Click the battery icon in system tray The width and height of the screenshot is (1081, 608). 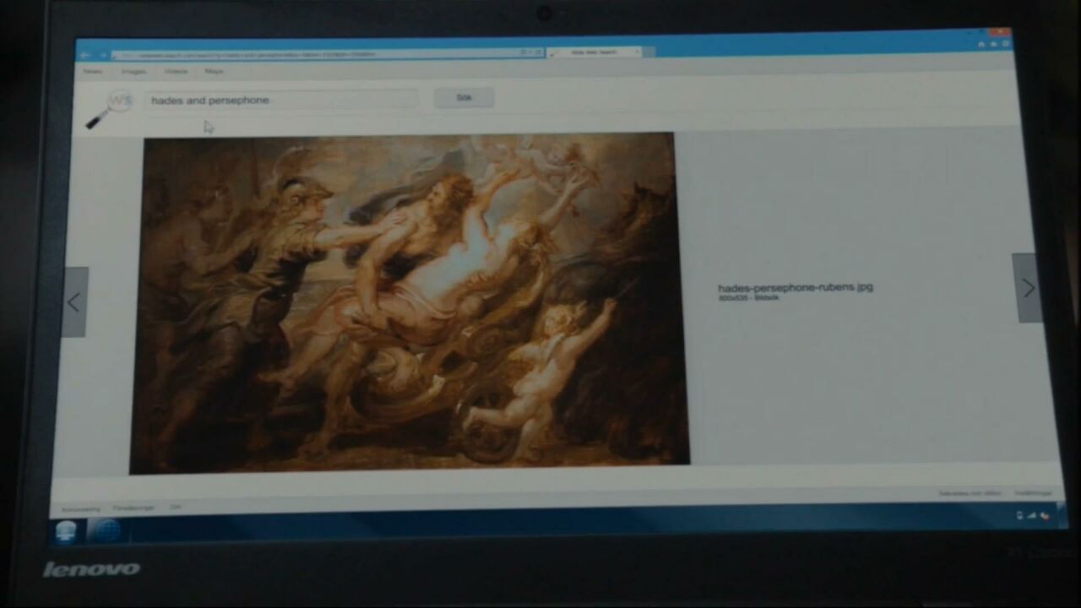click(1019, 515)
